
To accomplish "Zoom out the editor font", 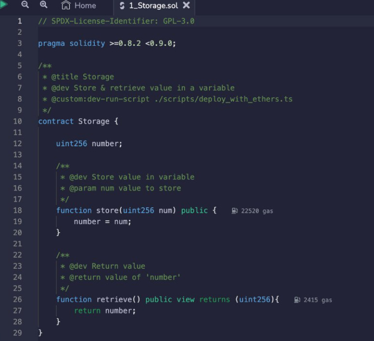I will tap(25, 4).
